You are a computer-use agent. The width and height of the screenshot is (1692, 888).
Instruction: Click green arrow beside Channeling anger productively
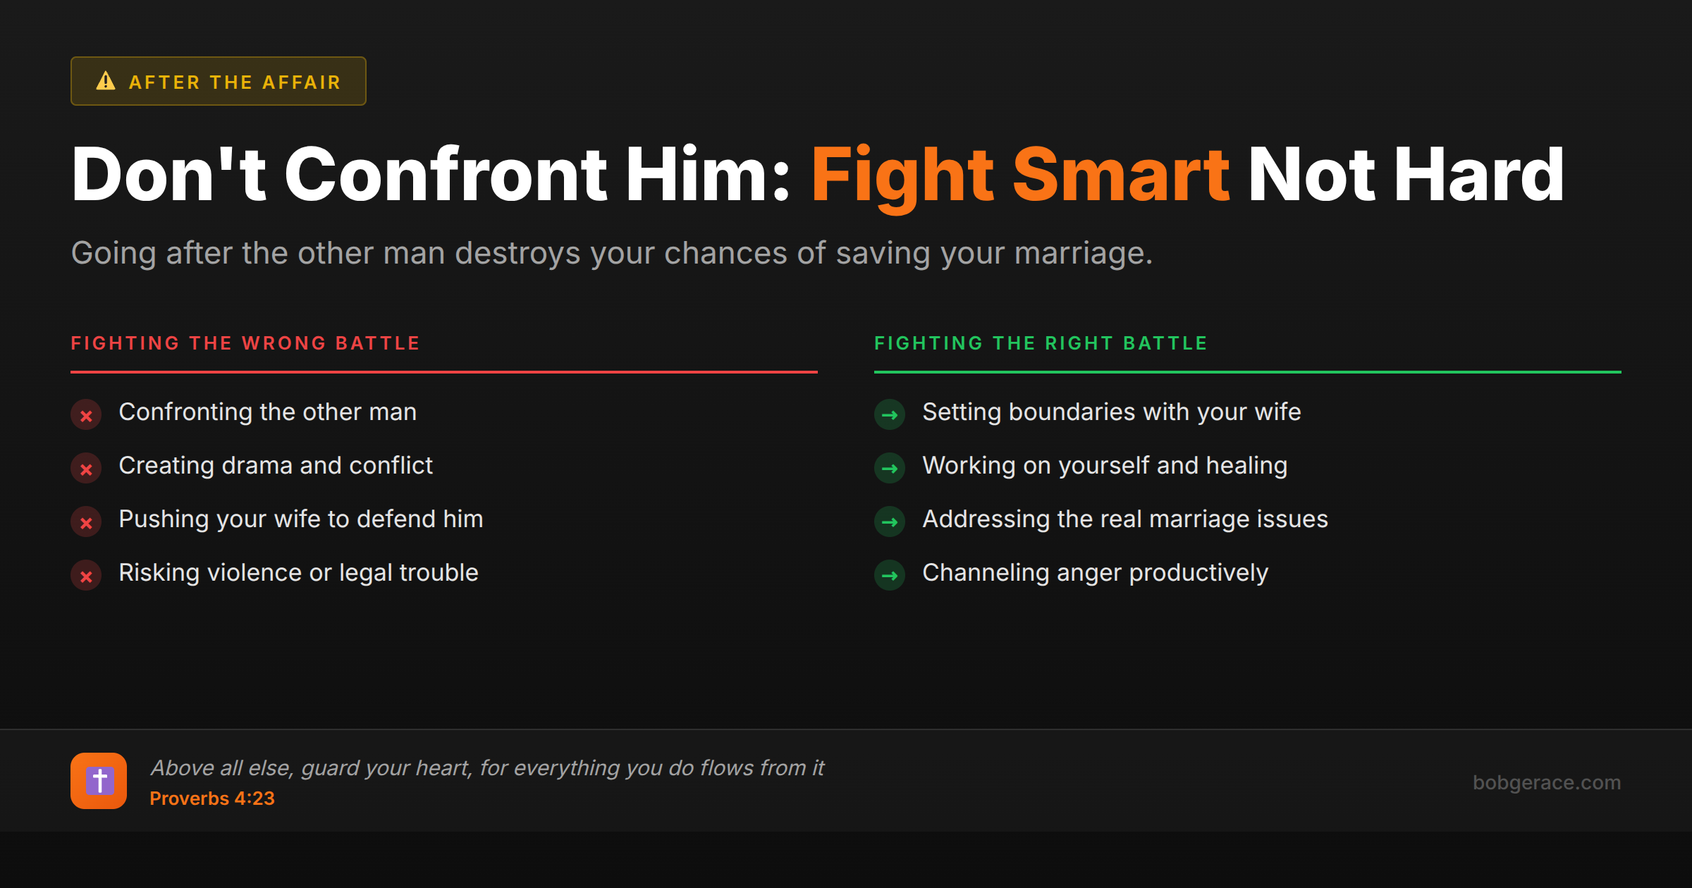890,576
